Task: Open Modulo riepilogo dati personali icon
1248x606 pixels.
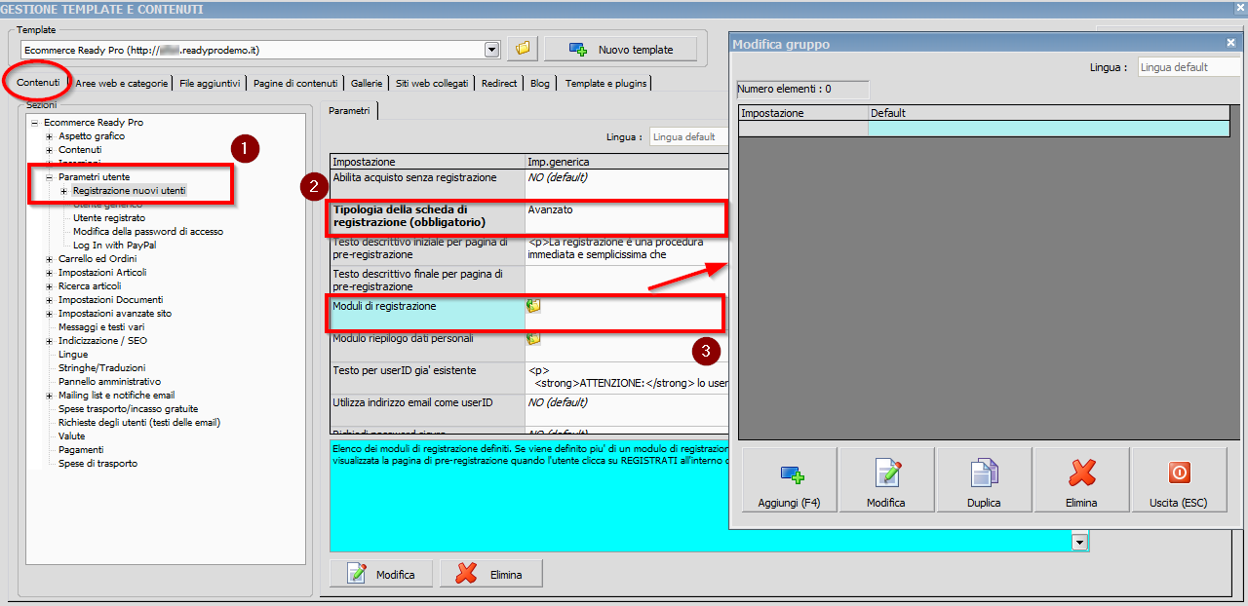Action: click(533, 339)
